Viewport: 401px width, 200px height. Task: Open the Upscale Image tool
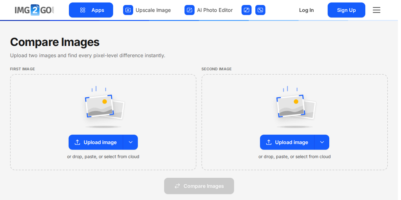pos(148,10)
